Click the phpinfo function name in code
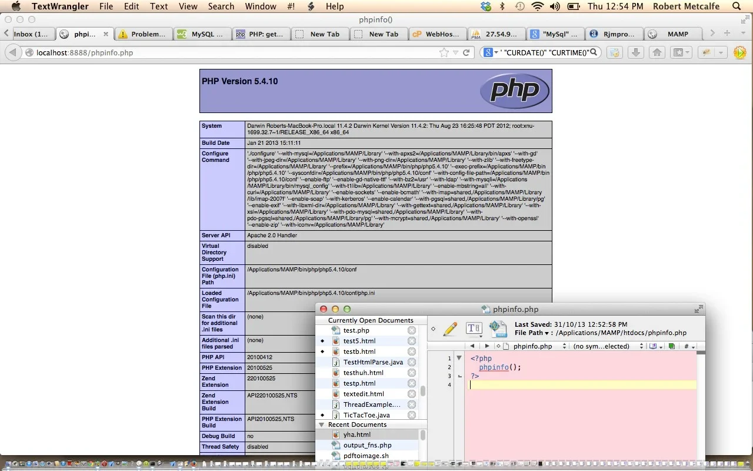 [x=494, y=367]
